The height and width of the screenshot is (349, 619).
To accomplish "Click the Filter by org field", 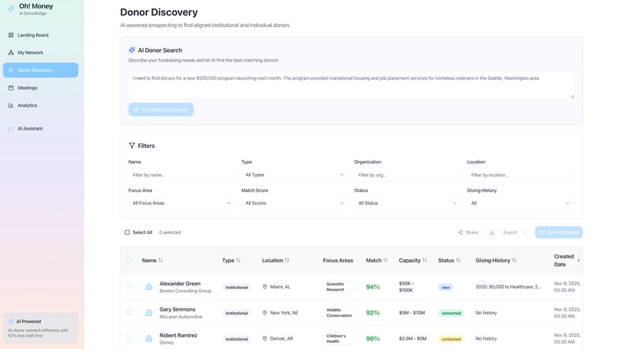I will click(407, 175).
